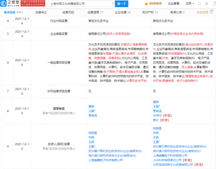Open the 经营风险 tab

pos(68,12)
